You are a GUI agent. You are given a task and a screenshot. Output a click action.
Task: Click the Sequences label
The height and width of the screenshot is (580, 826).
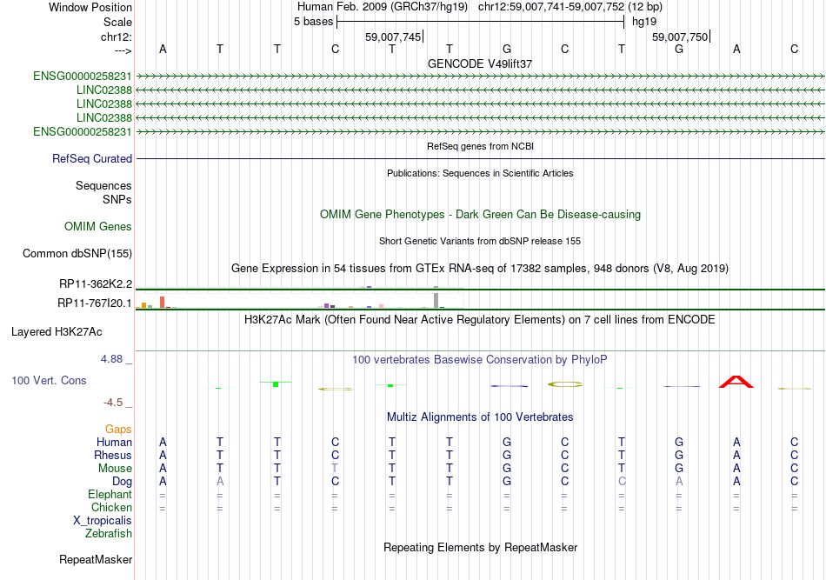click(103, 185)
